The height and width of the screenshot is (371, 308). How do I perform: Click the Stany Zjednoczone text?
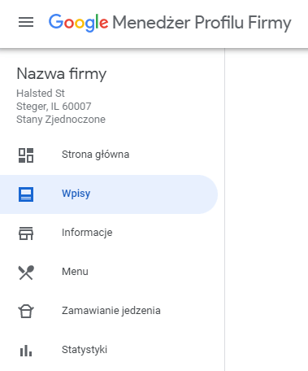coord(61,120)
